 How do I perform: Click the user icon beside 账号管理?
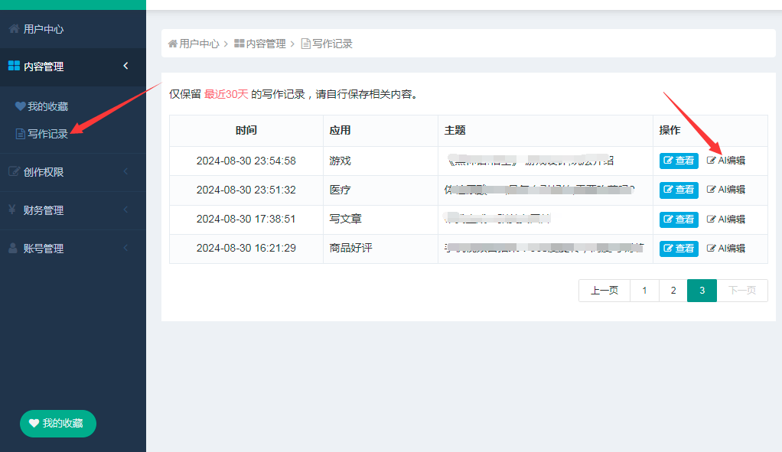(x=14, y=249)
